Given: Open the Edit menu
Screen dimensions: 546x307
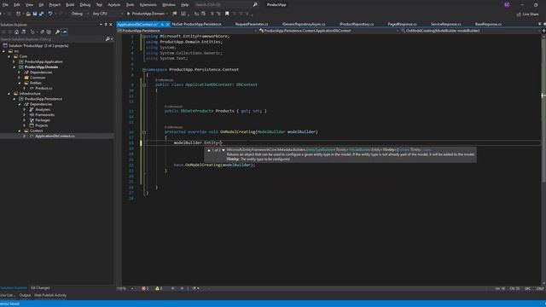Looking at the screenshot, I should coord(17,5).
